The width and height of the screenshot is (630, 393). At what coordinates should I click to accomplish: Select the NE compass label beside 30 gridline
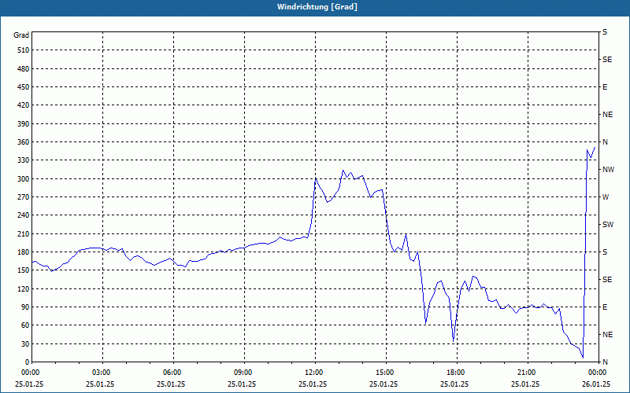coord(607,335)
